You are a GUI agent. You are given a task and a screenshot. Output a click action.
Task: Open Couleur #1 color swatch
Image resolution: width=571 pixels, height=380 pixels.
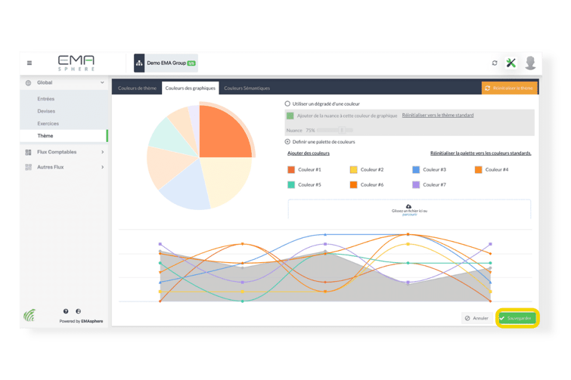coord(291,170)
